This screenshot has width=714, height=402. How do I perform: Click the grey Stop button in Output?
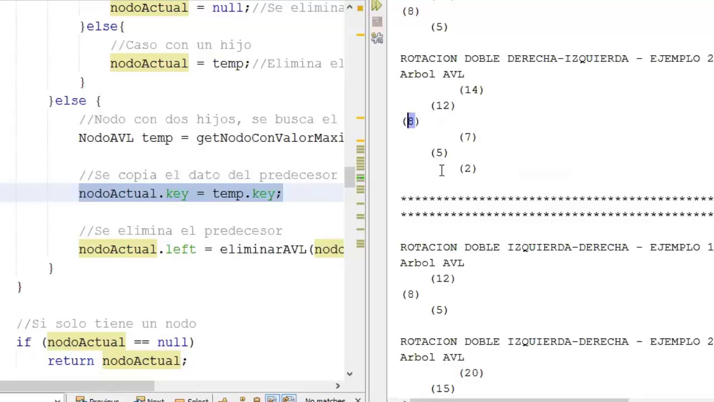click(377, 21)
